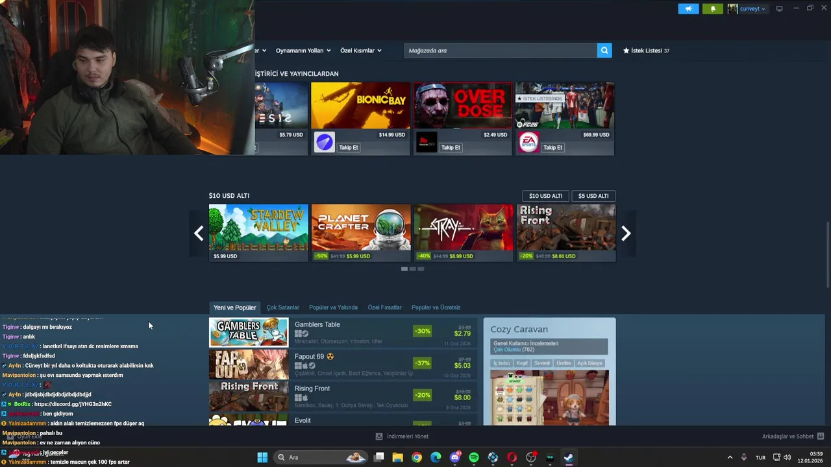Click the $5 USD ALTI filter button
Viewport: 831px width, 467px height.
point(593,196)
